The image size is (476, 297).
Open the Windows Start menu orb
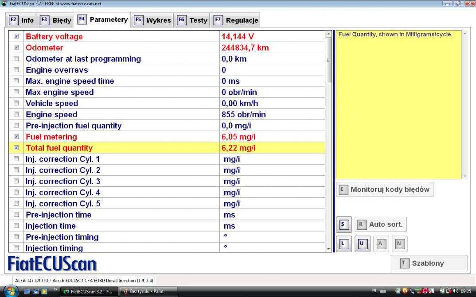click(10, 291)
